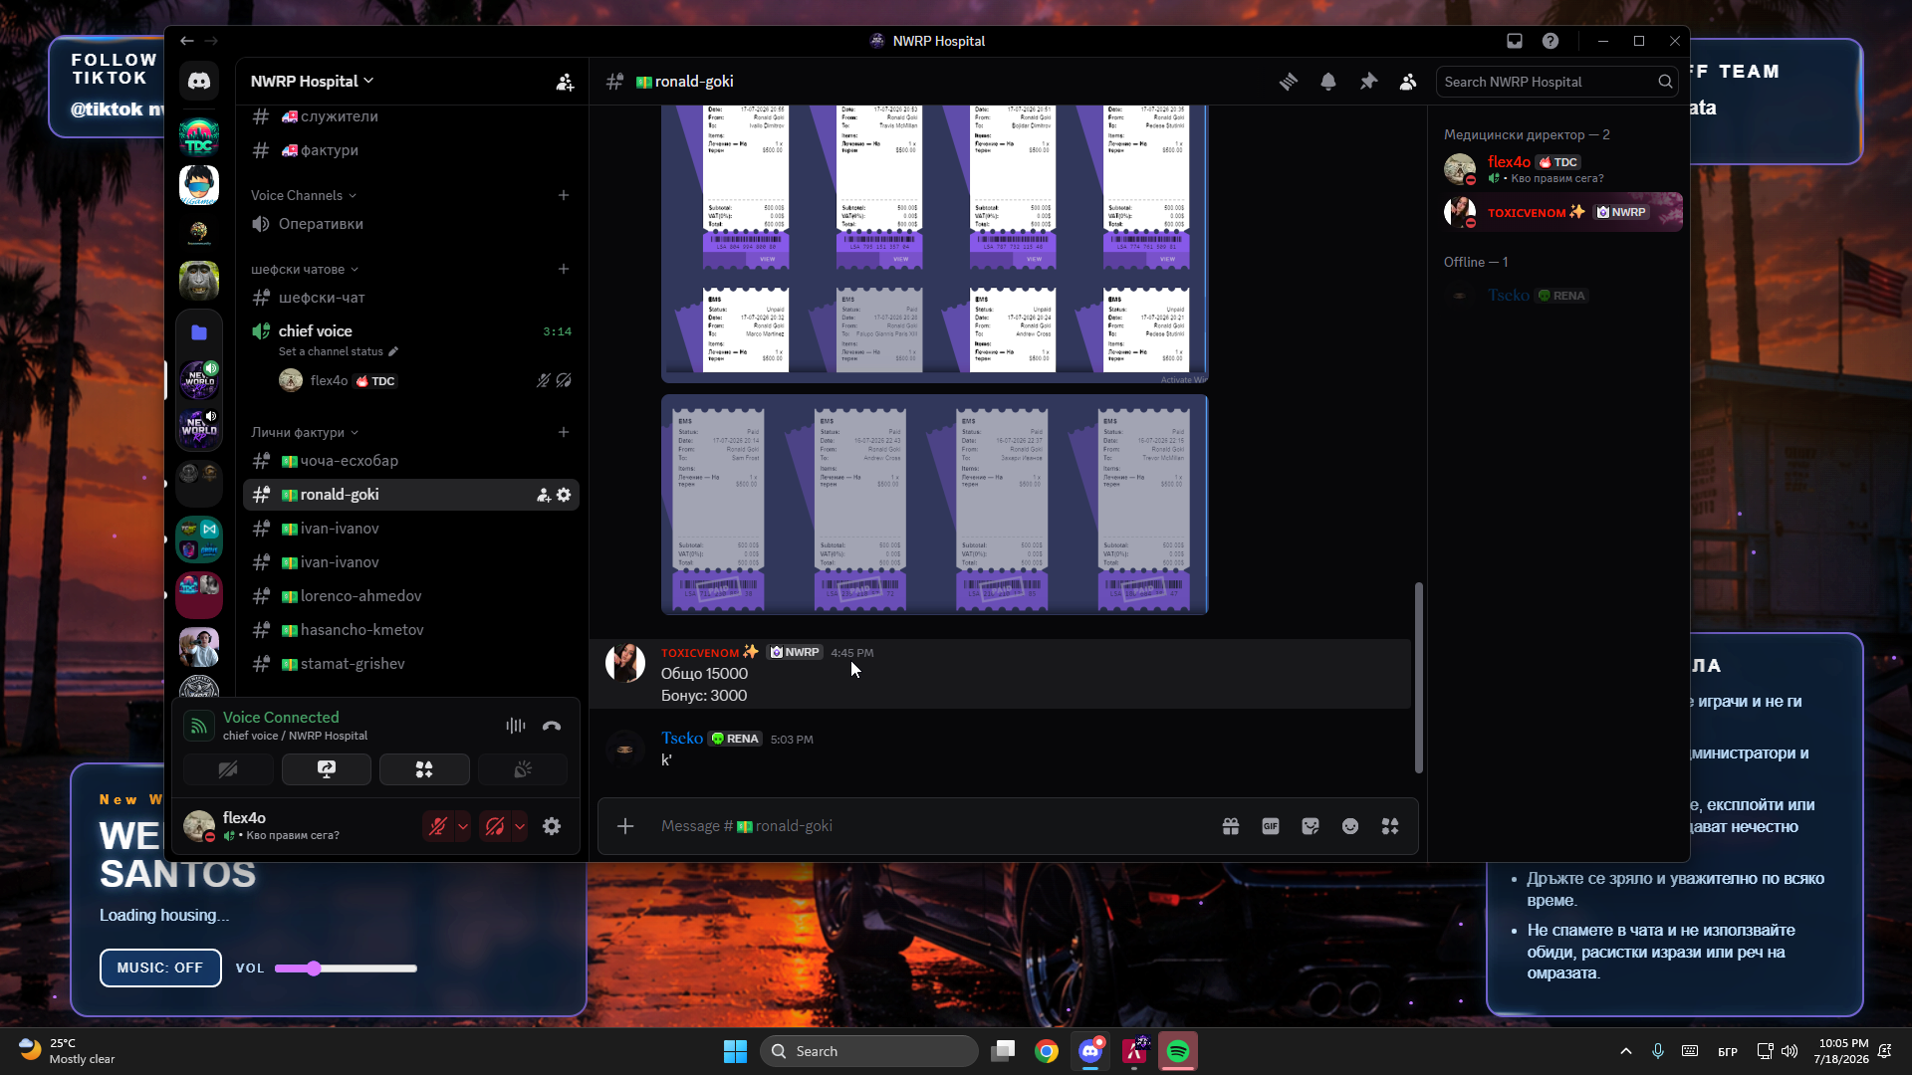Open stamat-grishev channel
Image resolution: width=1912 pixels, height=1075 pixels.
410,664
